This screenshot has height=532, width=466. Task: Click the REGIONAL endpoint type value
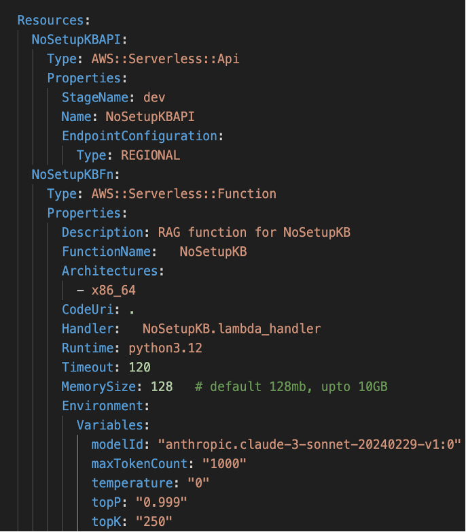click(150, 155)
